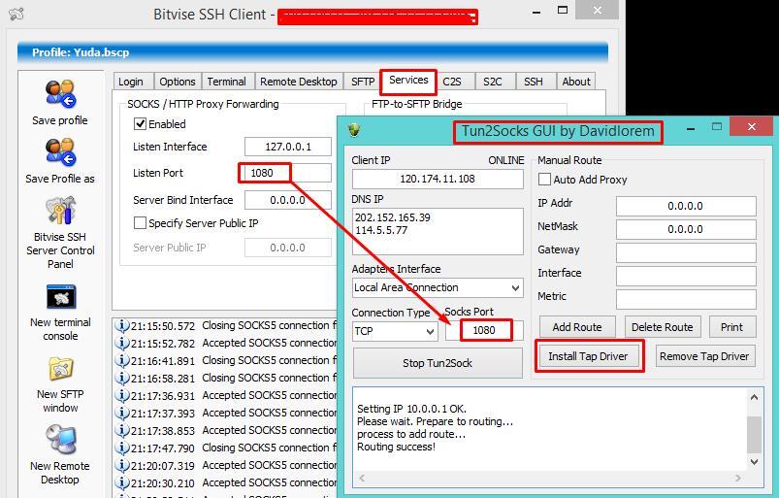Image resolution: width=779 pixels, height=498 pixels.
Task: Click Tun2Socks log scroll down arrow
Action: point(754,462)
